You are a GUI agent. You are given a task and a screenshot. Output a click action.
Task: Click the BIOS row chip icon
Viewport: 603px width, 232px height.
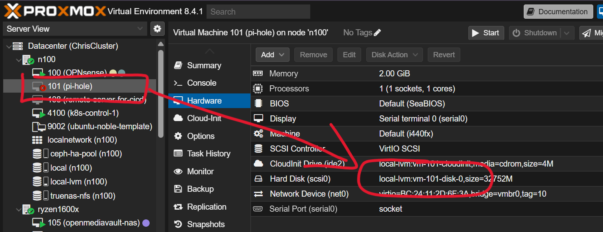258,104
